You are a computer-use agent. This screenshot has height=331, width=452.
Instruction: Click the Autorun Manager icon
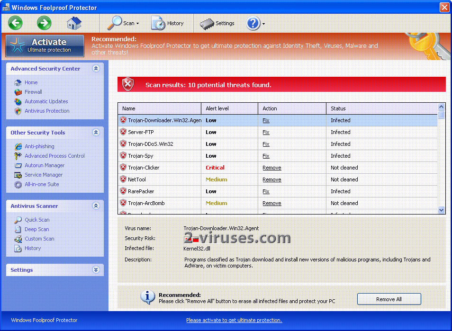[18, 166]
